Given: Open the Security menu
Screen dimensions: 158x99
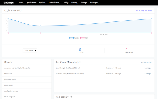Looking at the screenshot, I should point(74,3).
